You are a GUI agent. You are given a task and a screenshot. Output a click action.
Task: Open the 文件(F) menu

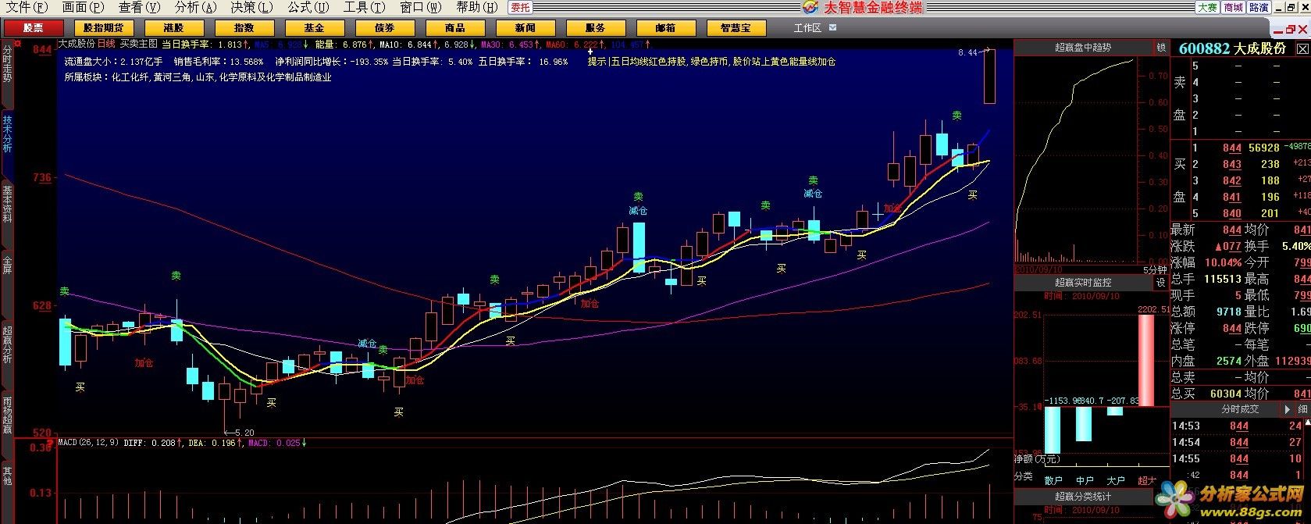tap(26, 7)
